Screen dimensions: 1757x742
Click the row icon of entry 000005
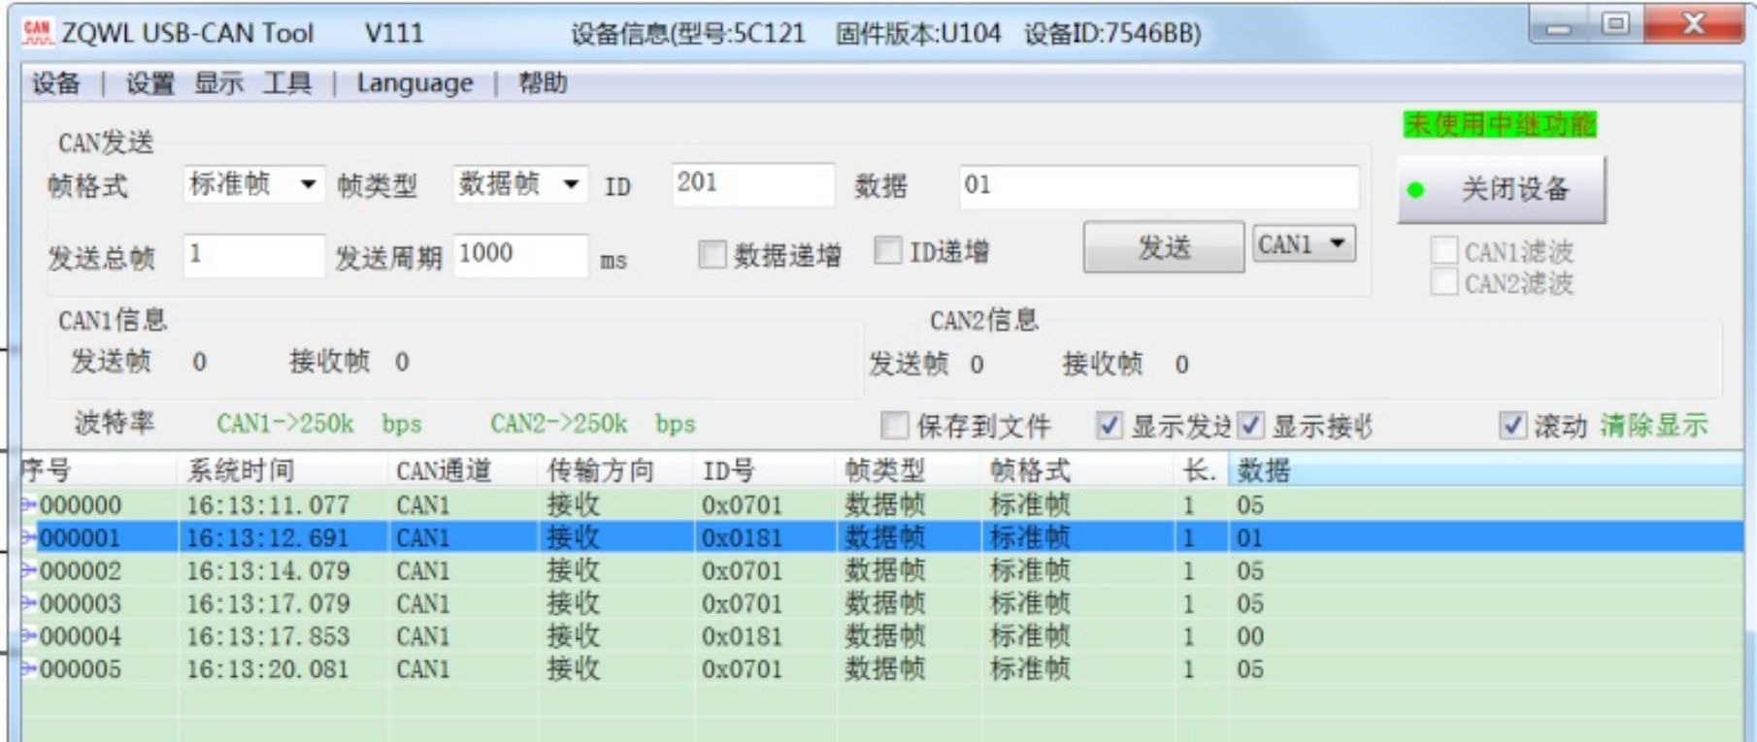coord(28,669)
